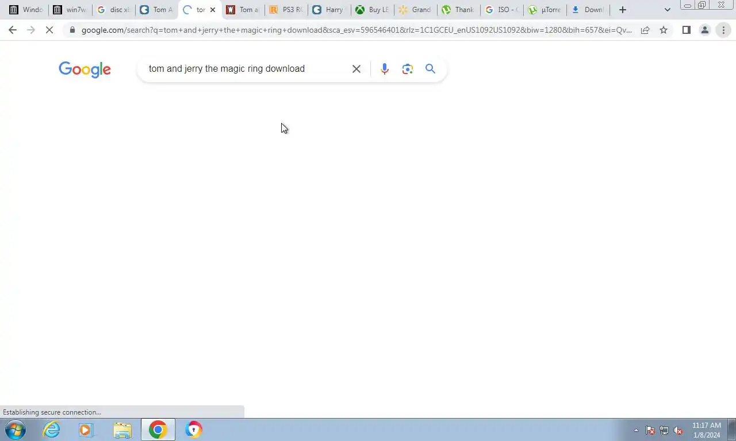This screenshot has width=736, height=441.
Task: Open network status tray icon
Action: [x=664, y=430]
